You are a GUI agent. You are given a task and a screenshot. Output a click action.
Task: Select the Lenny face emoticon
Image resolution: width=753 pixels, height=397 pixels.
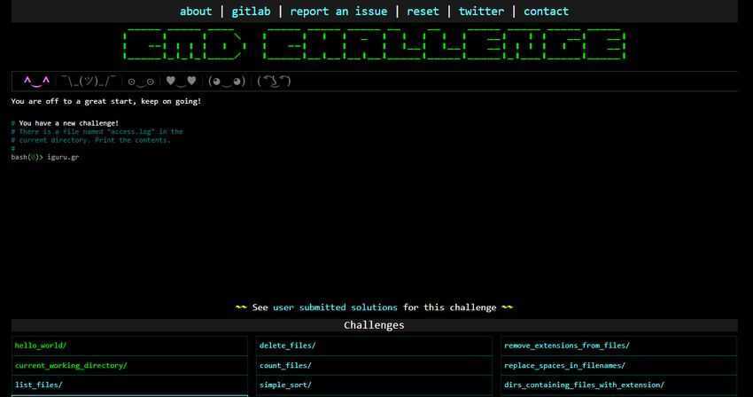(274, 82)
